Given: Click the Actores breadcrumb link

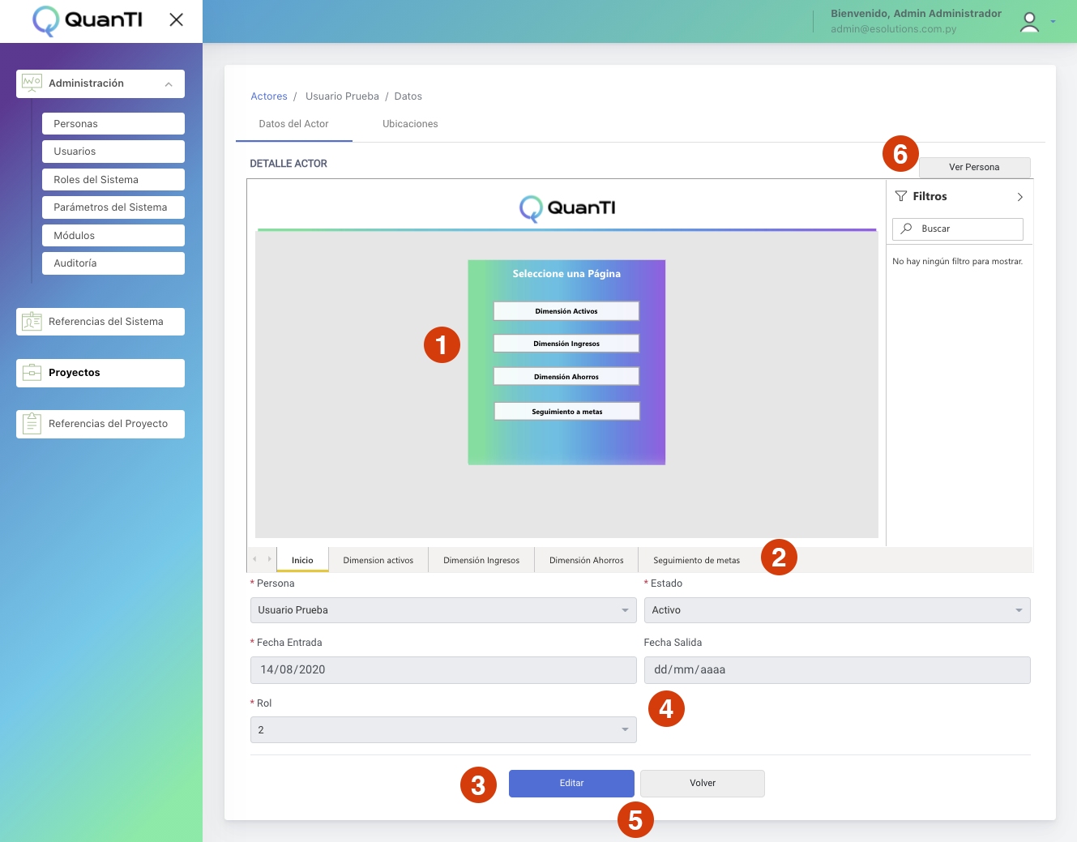Looking at the screenshot, I should pyautogui.click(x=269, y=96).
